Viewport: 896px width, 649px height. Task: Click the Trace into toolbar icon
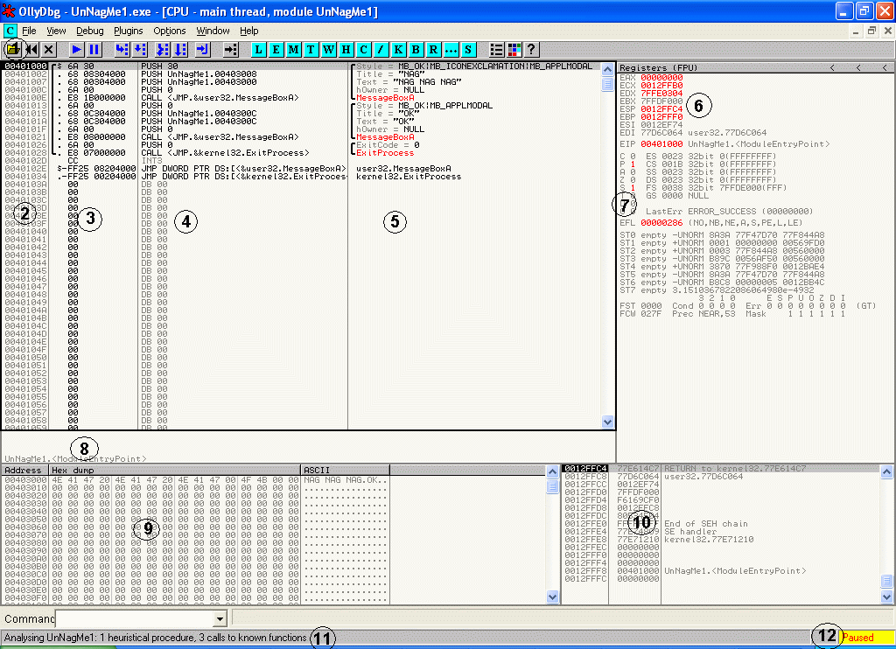[162, 50]
